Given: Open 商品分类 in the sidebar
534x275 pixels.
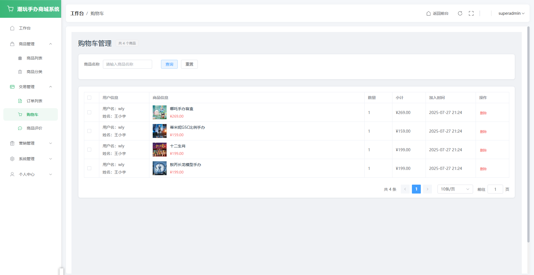Looking at the screenshot, I should tap(34, 72).
